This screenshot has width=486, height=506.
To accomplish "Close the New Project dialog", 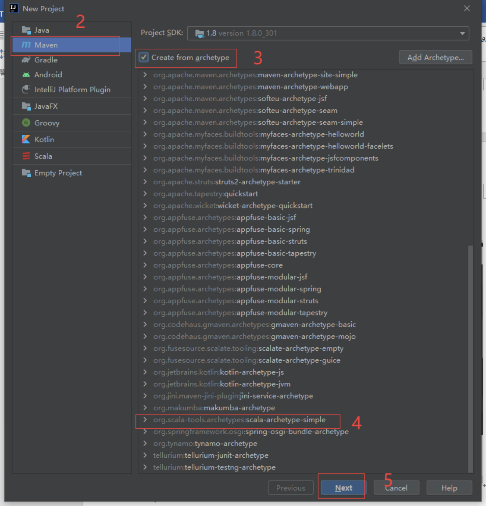I will tap(467, 8).
